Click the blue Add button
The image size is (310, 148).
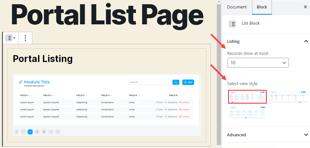tap(188, 82)
